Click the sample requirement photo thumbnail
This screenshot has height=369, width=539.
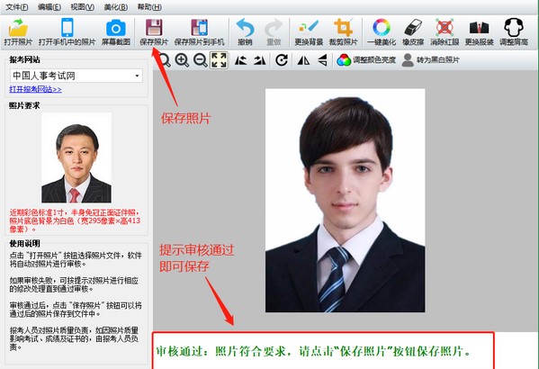click(76, 157)
